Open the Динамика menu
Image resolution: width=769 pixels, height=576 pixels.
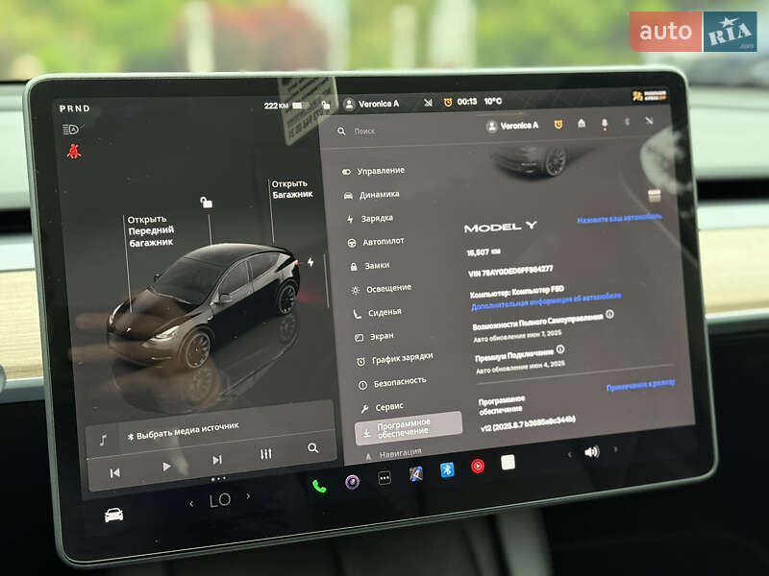372,195
